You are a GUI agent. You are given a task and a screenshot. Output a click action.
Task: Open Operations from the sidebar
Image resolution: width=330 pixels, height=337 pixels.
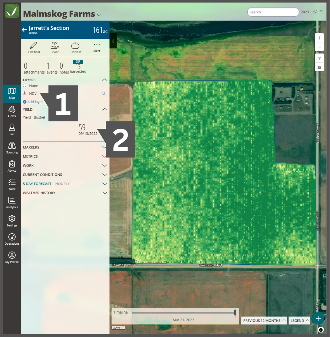click(12, 239)
